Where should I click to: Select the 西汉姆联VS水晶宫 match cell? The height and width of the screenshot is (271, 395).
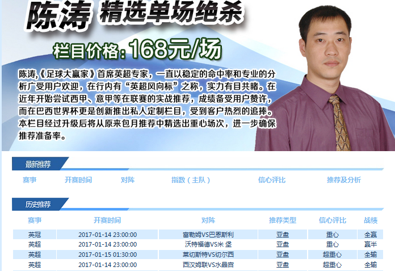point(208,265)
